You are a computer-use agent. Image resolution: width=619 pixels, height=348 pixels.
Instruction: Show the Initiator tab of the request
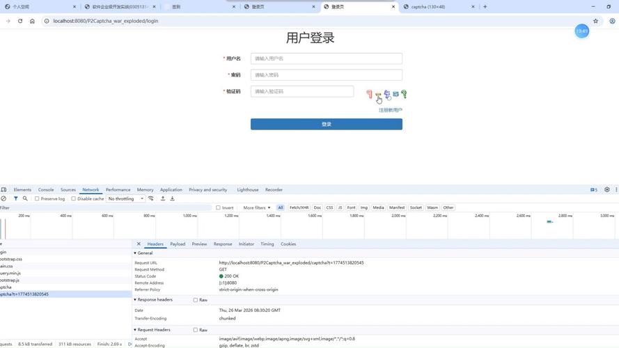[x=246, y=244]
